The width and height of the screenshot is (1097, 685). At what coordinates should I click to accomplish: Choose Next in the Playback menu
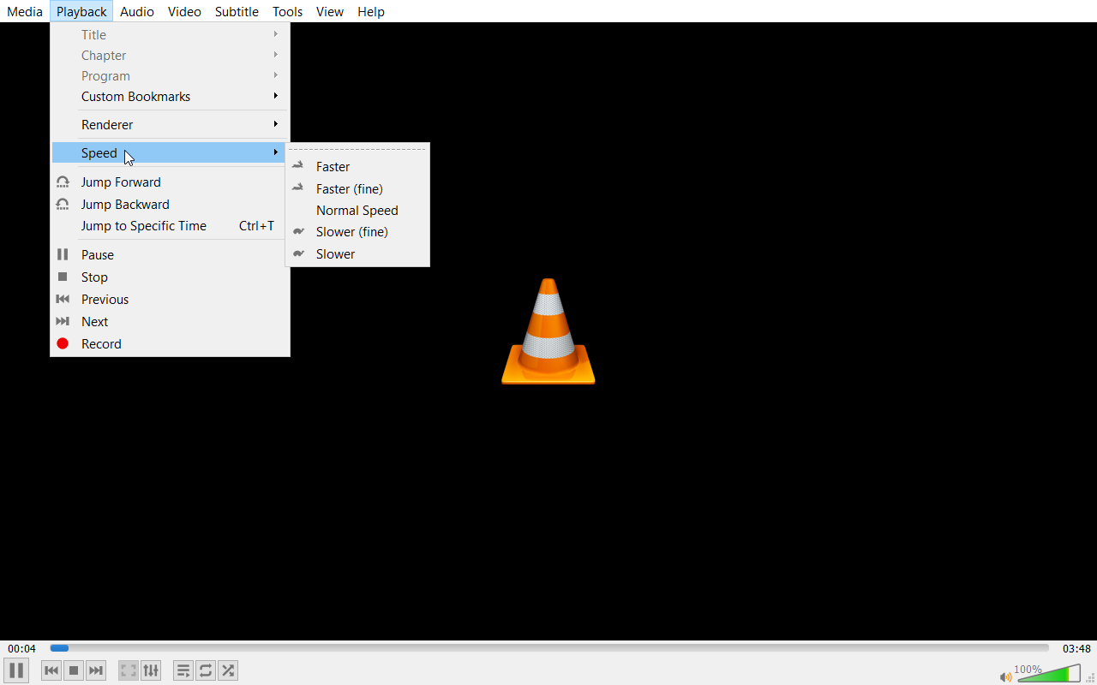[170, 322]
